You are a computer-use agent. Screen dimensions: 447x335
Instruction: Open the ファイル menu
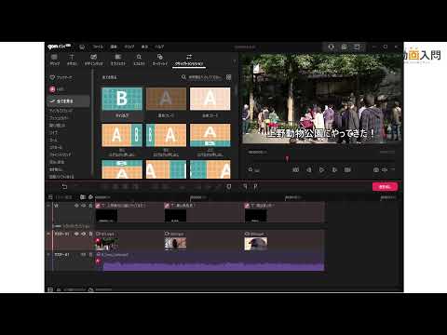coord(98,47)
